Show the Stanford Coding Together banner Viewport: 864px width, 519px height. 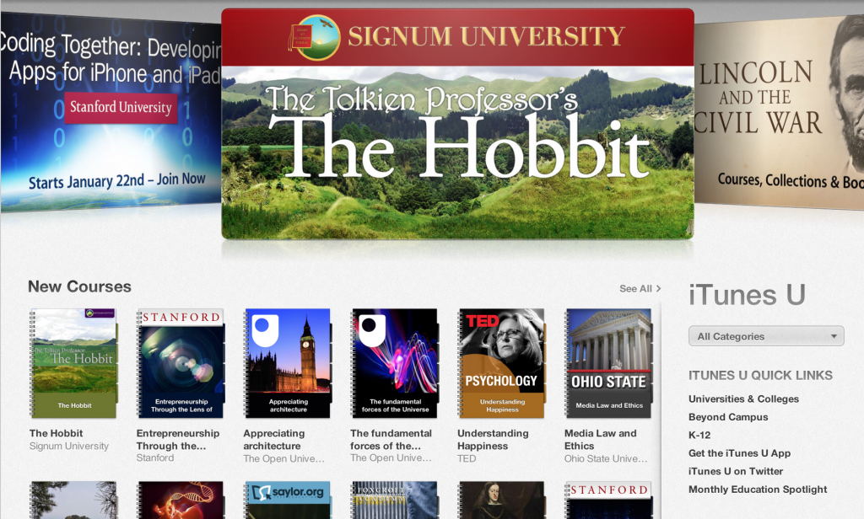[x=111, y=112]
